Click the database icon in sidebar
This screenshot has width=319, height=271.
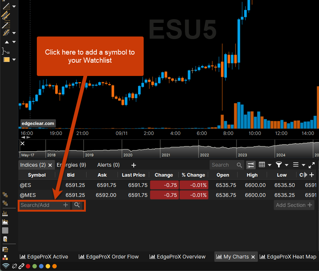click(5, 239)
